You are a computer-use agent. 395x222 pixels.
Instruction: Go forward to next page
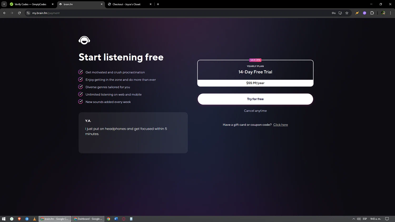[12, 13]
